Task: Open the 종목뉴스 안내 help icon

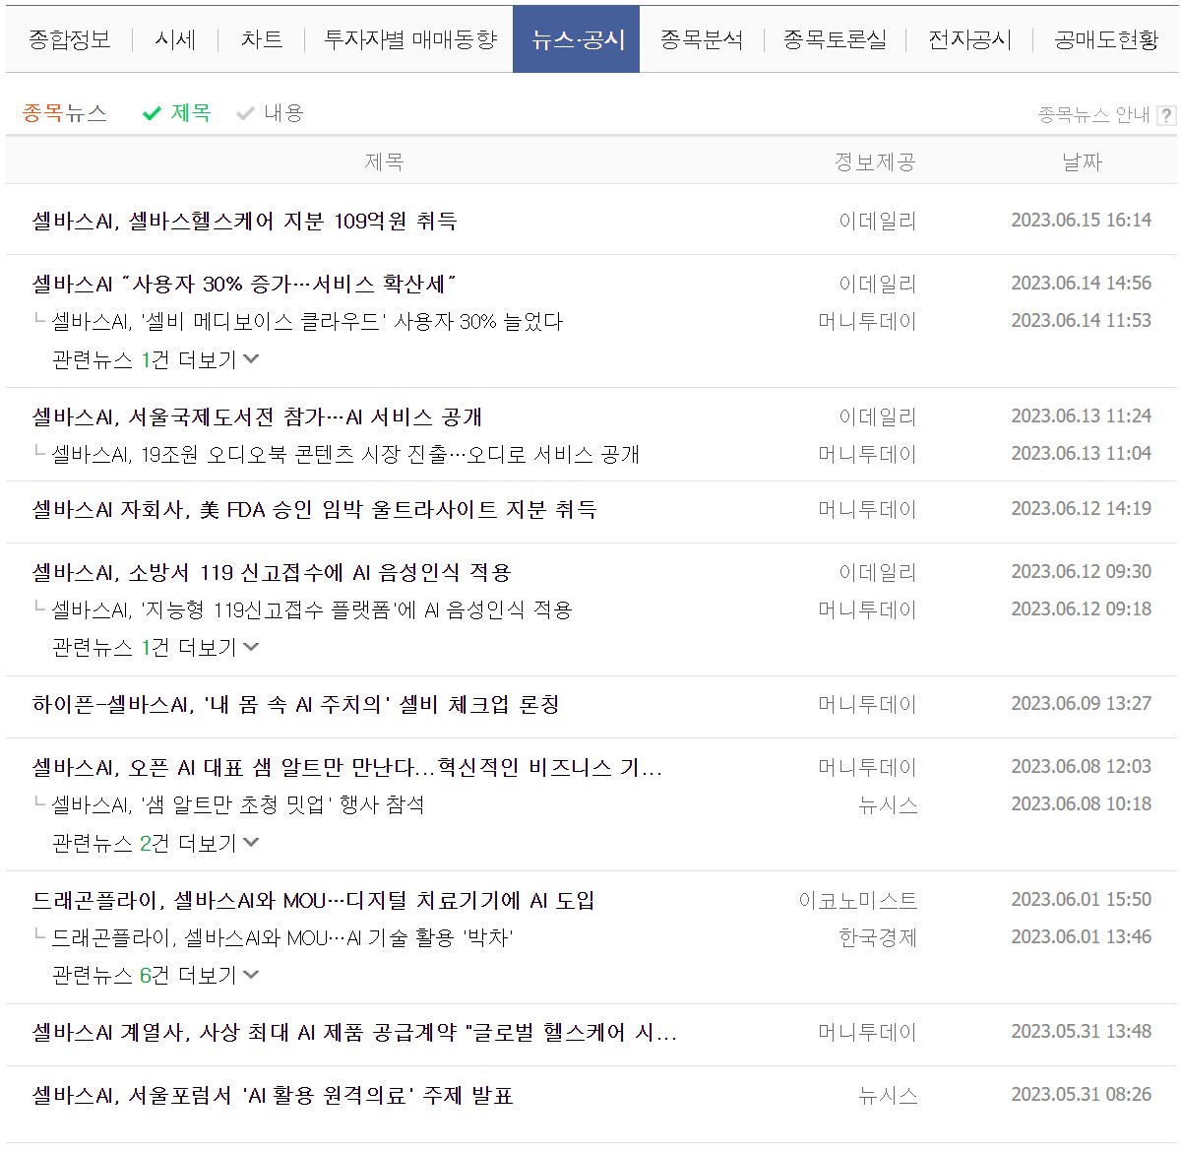Action: point(1166,115)
